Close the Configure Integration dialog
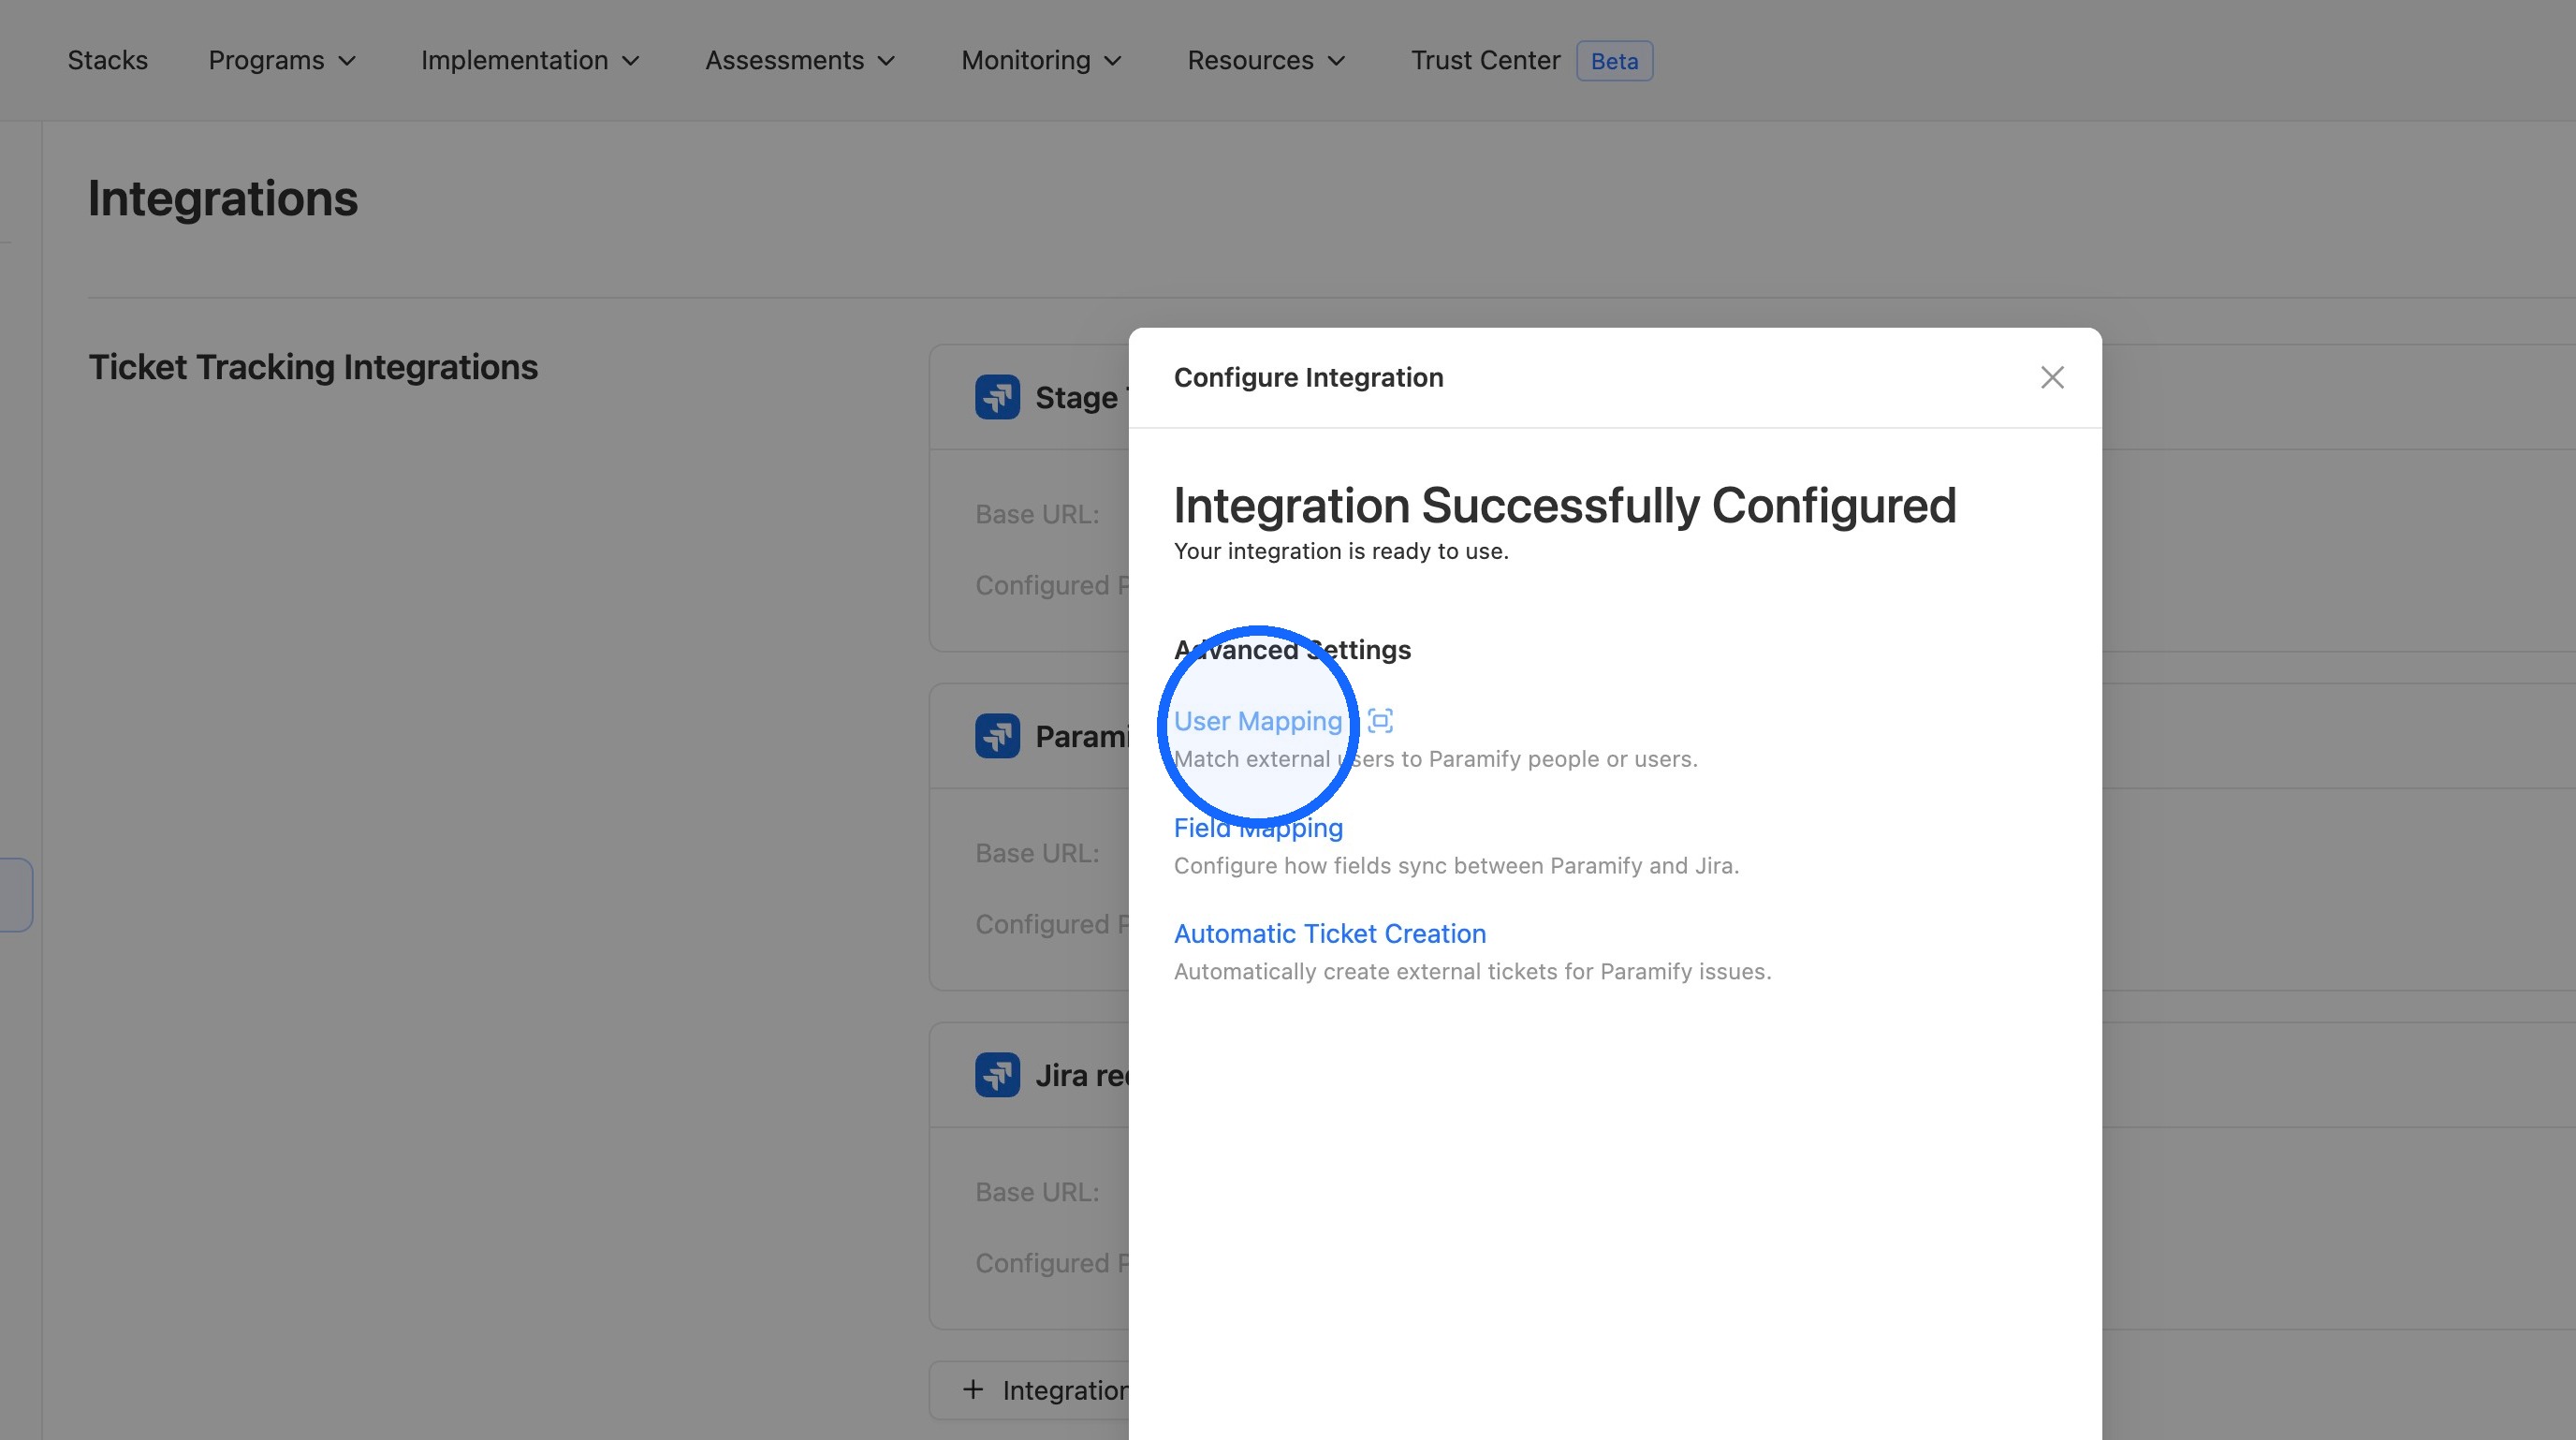Image resolution: width=2576 pixels, height=1440 pixels. tap(2052, 377)
